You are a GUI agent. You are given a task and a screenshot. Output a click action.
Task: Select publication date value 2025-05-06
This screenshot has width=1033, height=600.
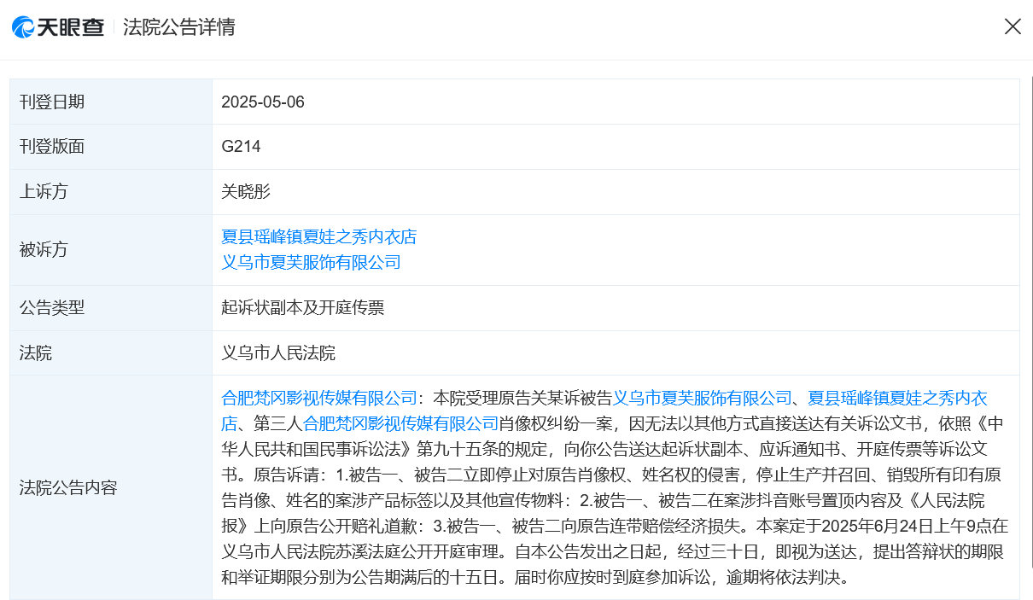263,102
